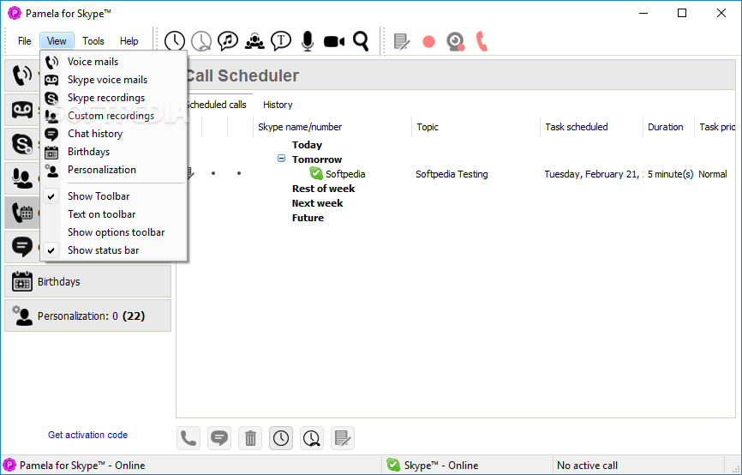The height and width of the screenshot is (475, 742).
Task: Open the Help menu
Action: tap(129, 41)
